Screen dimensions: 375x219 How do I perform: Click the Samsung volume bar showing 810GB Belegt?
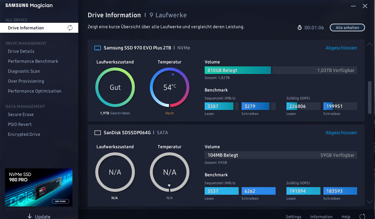coord(281,70)
